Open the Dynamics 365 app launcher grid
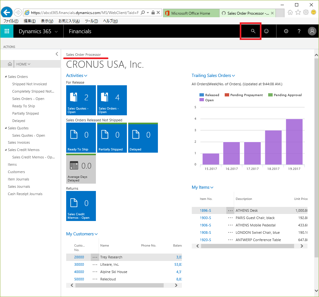The height and width of the screenshot is (297, 319). pyautogui.click(x=7, y=31)
